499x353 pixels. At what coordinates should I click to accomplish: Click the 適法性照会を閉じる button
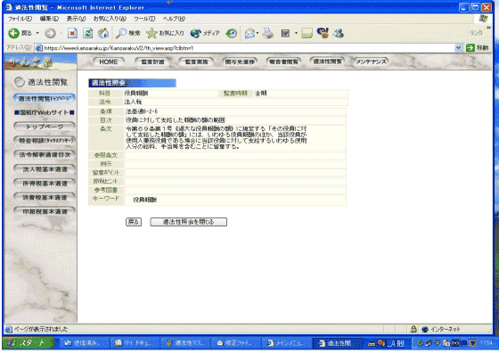click(x=188, y=222)
